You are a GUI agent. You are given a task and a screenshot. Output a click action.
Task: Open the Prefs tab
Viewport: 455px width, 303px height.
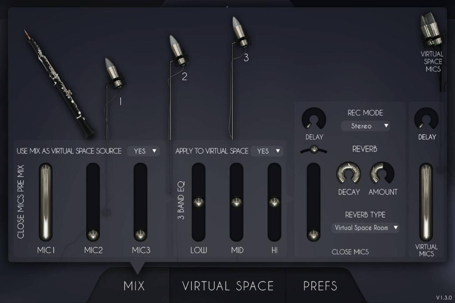[320, 286]
